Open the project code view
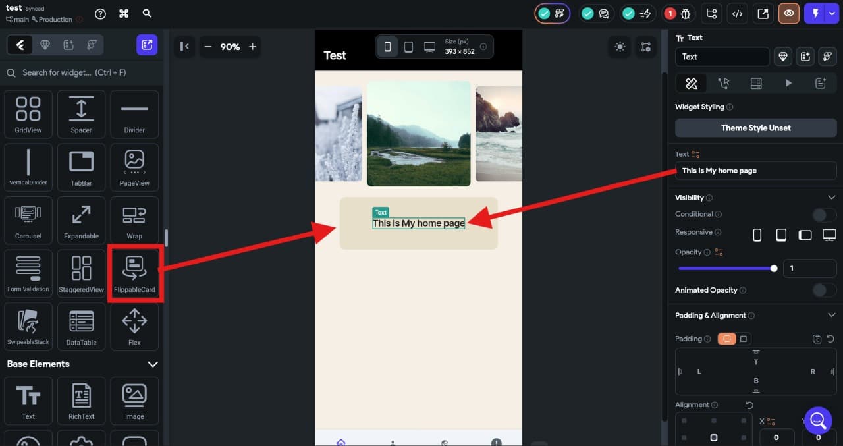The image size is (843, 446). point(736,13)
